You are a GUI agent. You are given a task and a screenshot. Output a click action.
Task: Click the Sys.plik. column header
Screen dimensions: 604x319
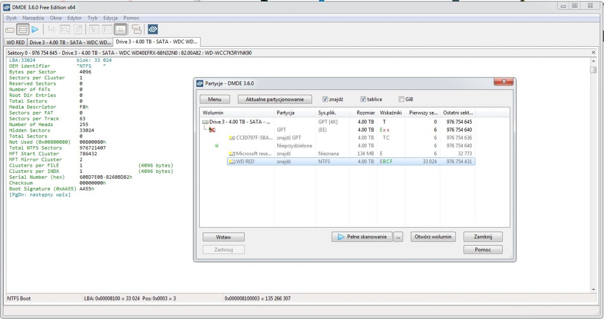pos(332,113)
